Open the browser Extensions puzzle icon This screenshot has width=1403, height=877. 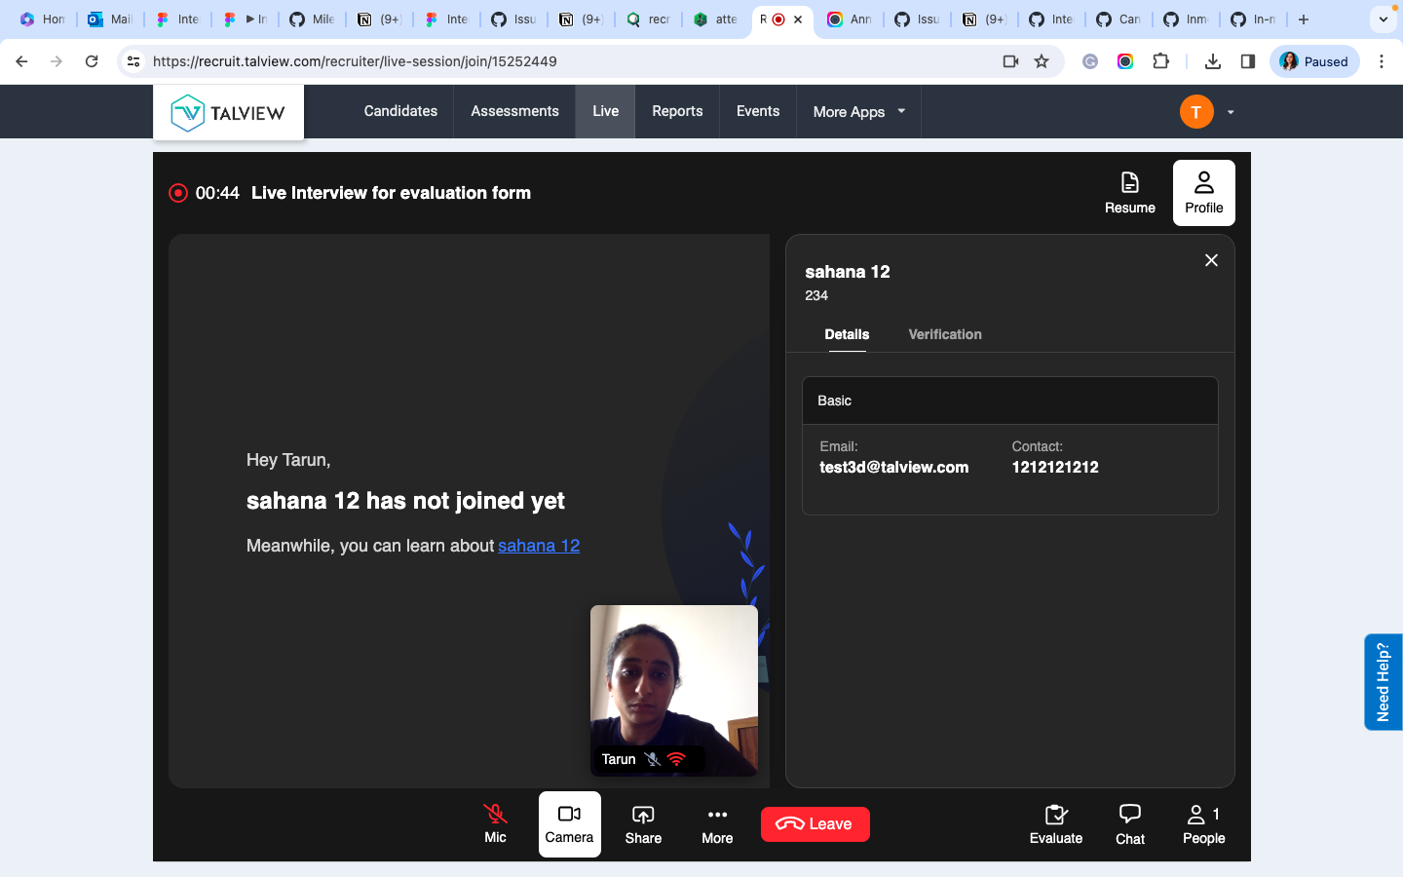point(1160,61)
